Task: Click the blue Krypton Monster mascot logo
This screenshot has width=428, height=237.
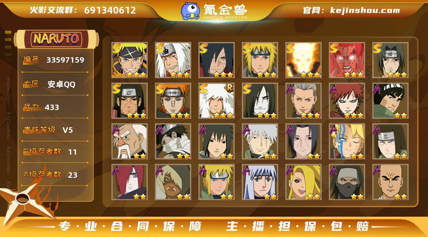Action: pos(190,10)
